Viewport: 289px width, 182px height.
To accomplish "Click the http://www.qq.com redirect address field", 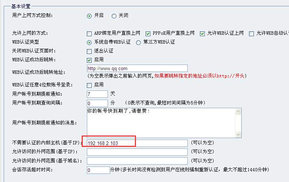I will [x=137, y=69].
